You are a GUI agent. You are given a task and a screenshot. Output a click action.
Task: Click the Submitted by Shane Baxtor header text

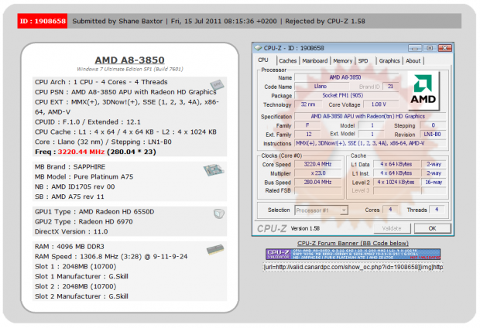[x=117, y=21]
